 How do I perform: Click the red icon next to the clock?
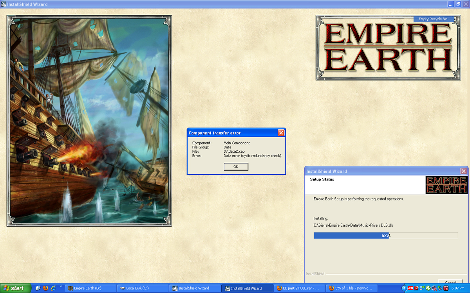point(446,288)
